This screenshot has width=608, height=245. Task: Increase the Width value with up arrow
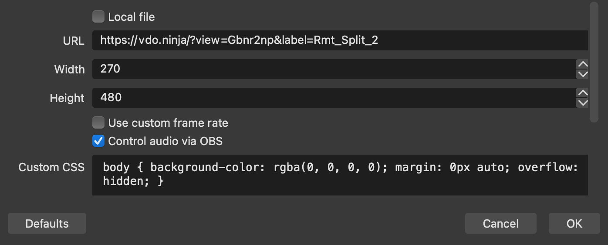(x=582, y=64)
